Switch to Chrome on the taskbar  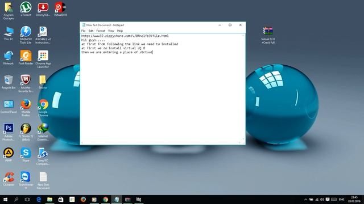point(105,199)
